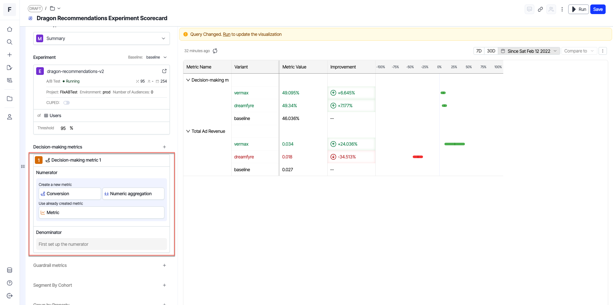Open the Since Sat Feb 12 2022 date picker
This screenshot has width=613, height=305.
tap(529, 51)
